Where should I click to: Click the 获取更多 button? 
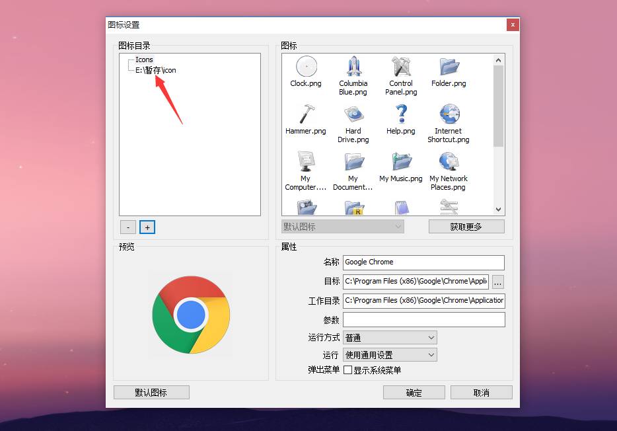coord(466,226)
